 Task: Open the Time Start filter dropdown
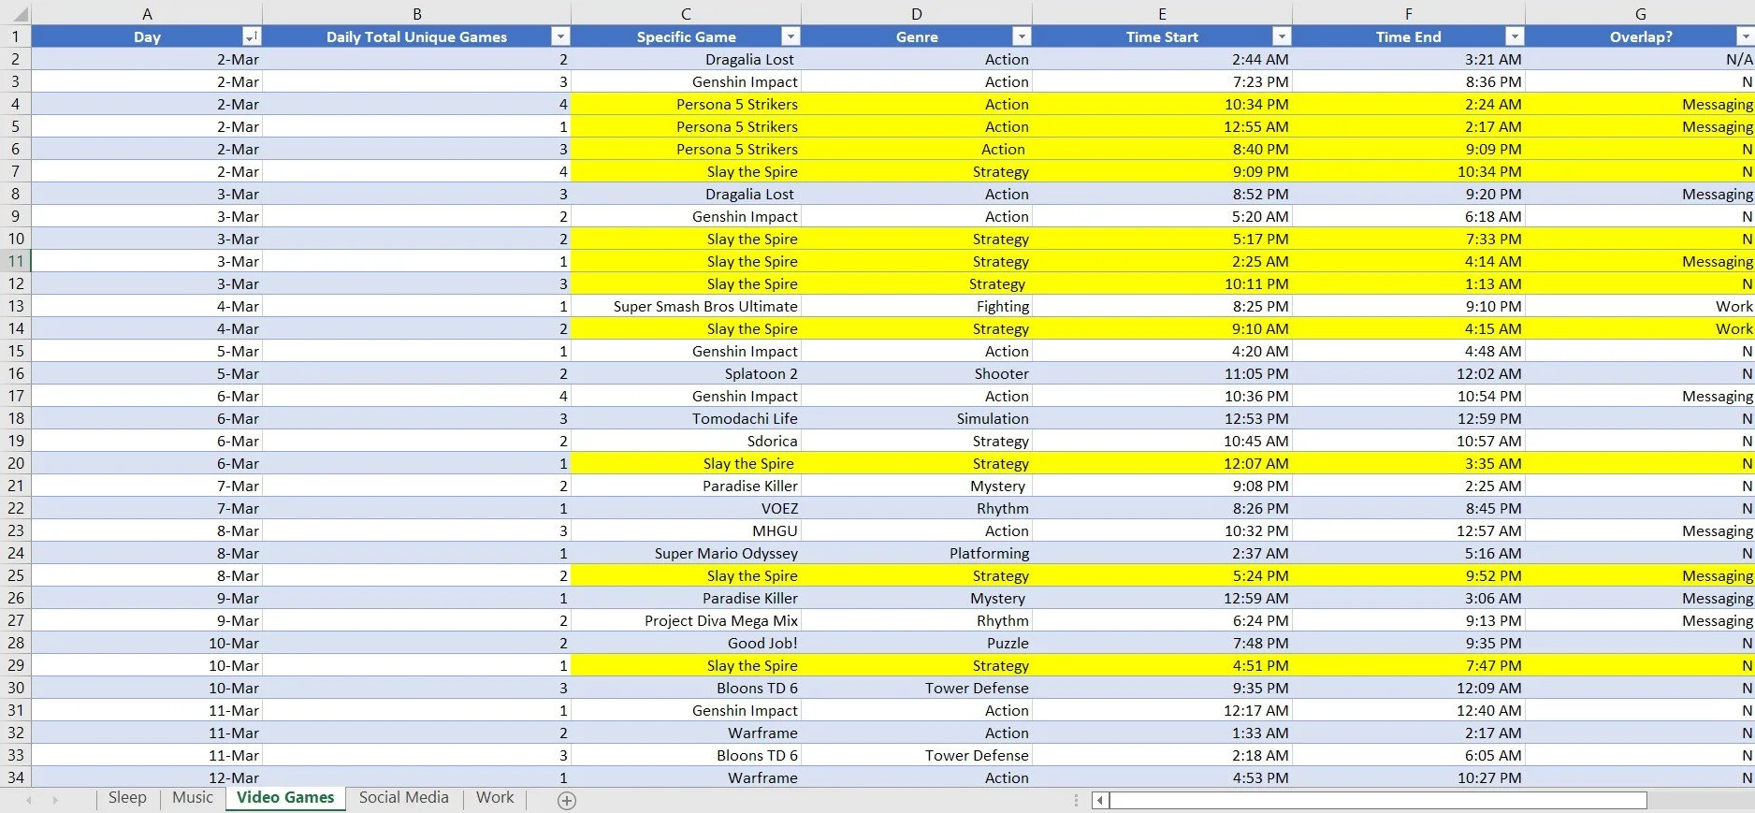pos(1282,36)
